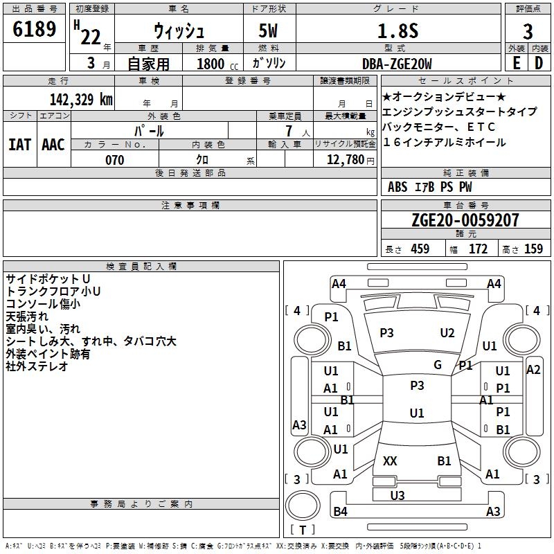The height and width of the screenshot is (554, 554).
Task: Click the exterior grade letter E
Action: [x=516, y=63]
